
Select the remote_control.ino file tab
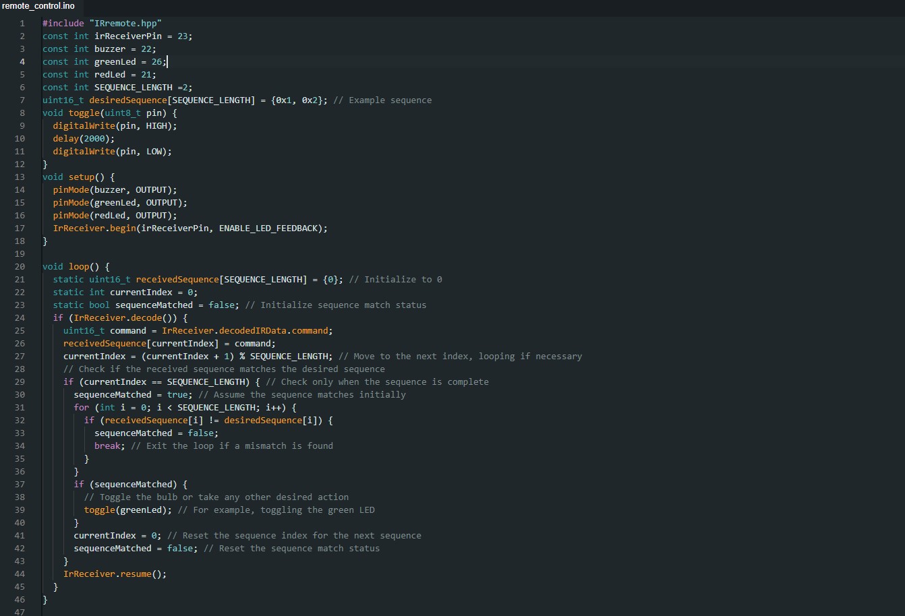click(39, 6)
